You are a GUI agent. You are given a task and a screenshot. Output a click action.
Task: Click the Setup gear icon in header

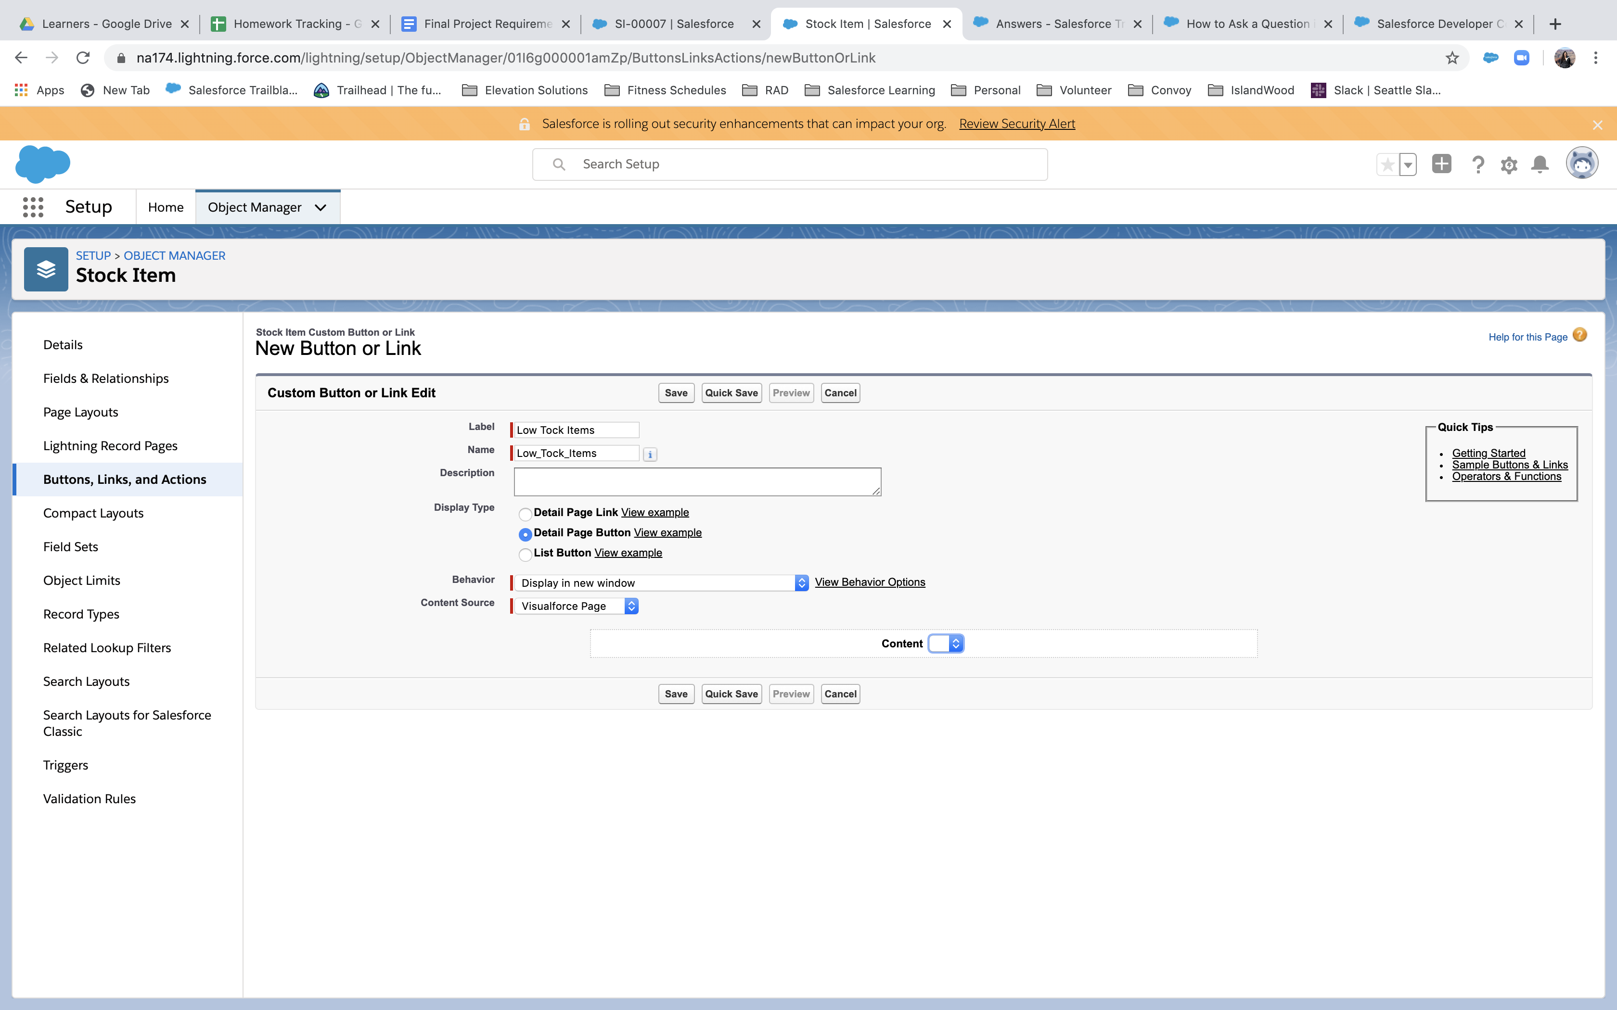point(1509,164)
